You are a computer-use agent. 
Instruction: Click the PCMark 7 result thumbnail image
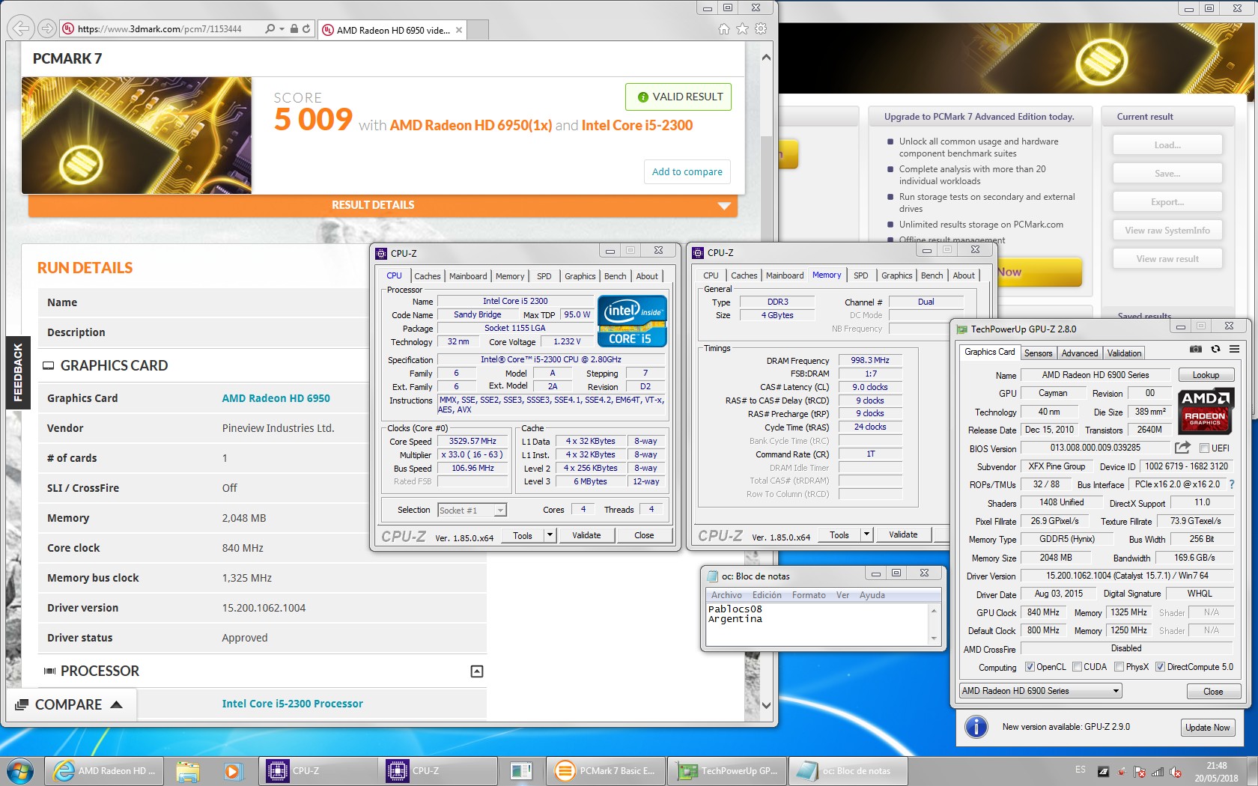[x=136, y=135]
